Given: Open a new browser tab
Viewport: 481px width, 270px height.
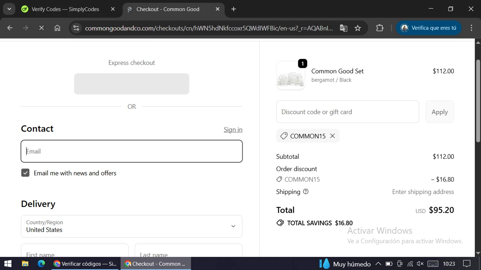Looking at the screenshot, I should coord(234,9).
